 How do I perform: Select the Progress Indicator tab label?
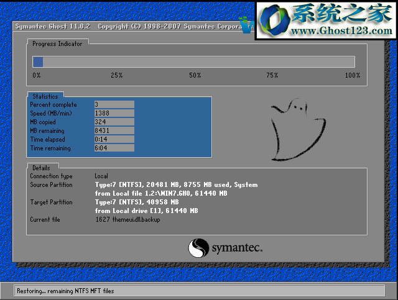tap(57, 44)
